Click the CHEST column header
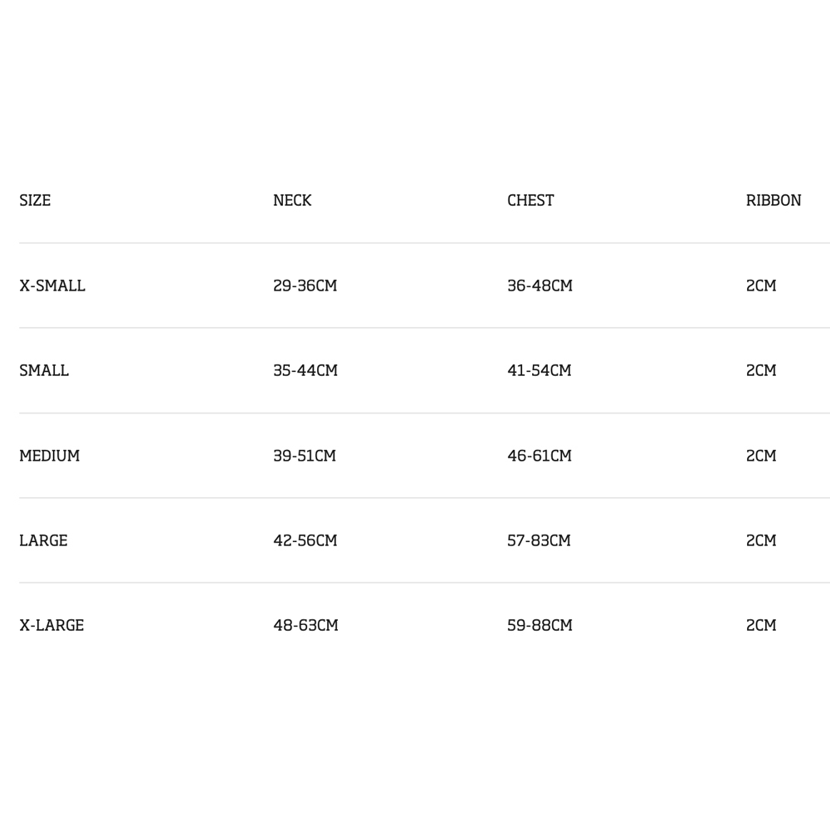 pyautogui.click(x=530, y=200)
